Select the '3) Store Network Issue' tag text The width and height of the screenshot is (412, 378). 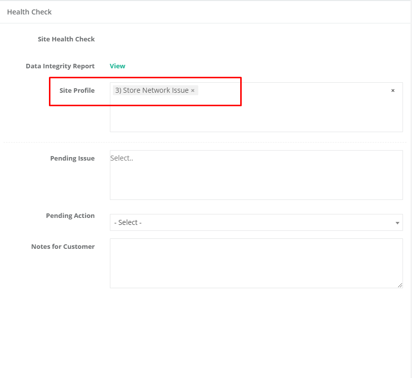pyautogui.click(x=152, y=91)
